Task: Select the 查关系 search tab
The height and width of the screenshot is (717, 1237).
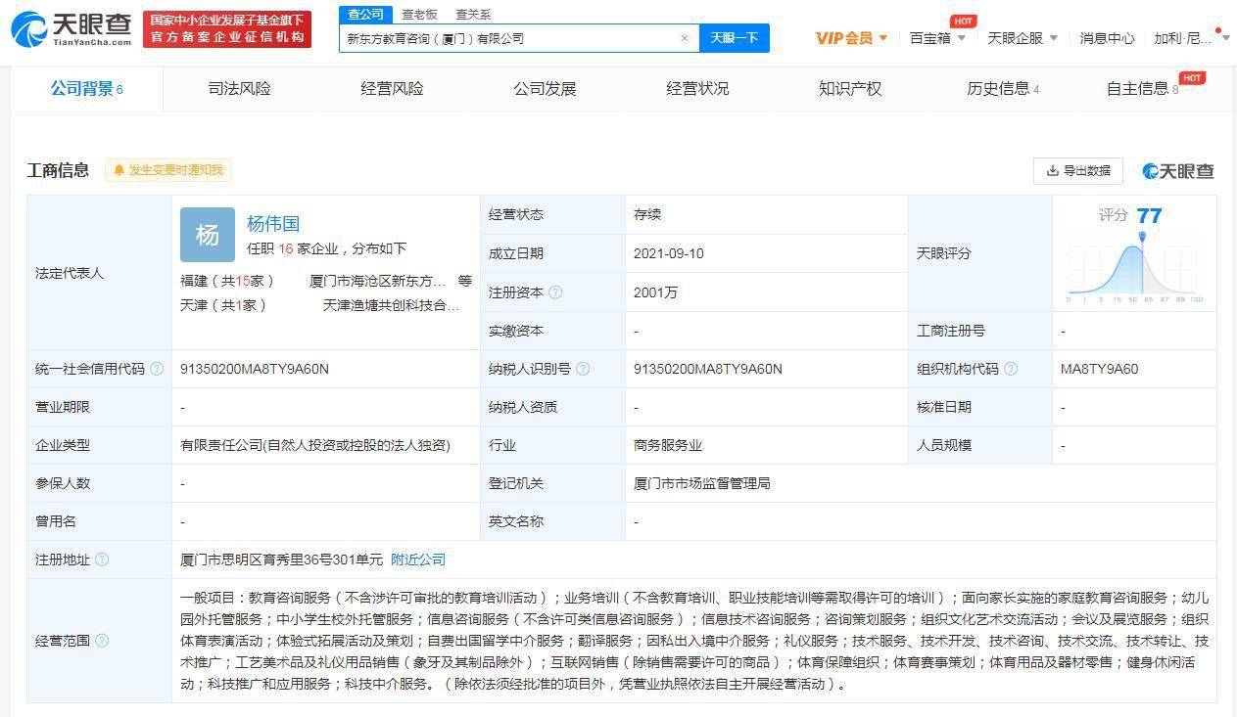Action: [473, 14]
